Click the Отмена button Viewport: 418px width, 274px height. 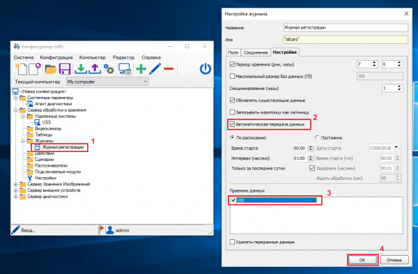click(394, 260)
